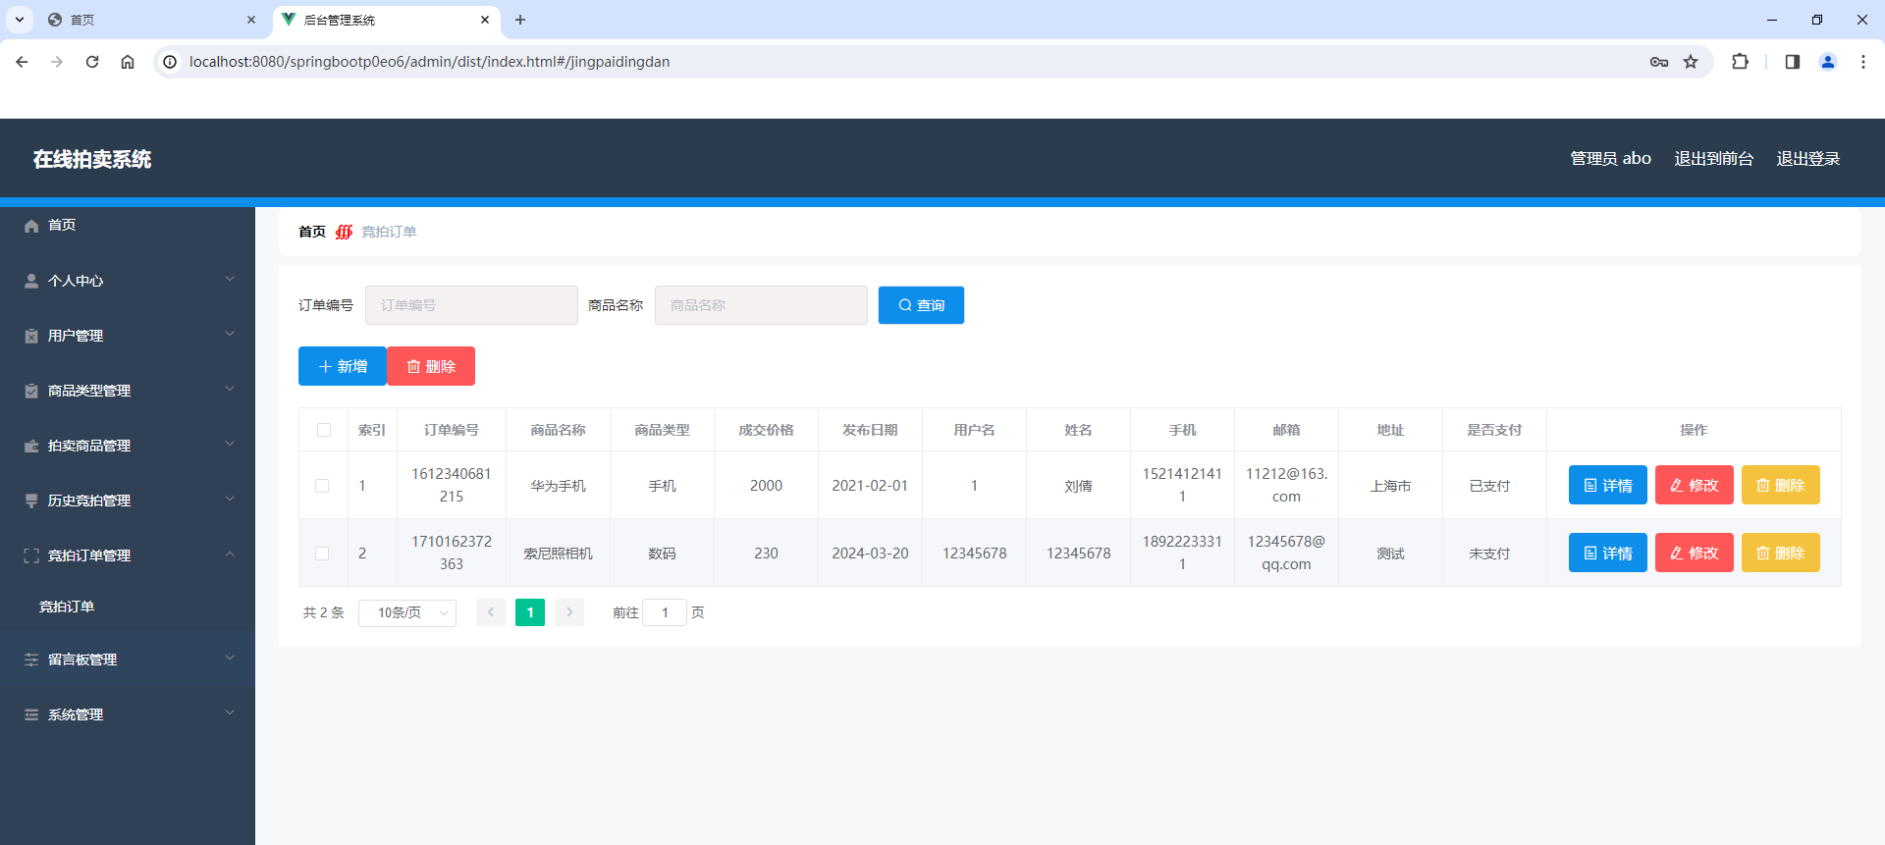
Task: Focus the 商品名称 search field
Action: point(761,305)
